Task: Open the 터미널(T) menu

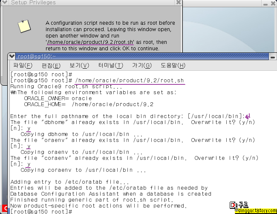Action: click(111, 65)
